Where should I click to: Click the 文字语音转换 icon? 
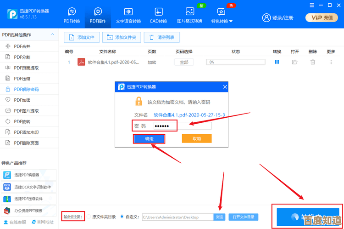(x=128, y=12)
